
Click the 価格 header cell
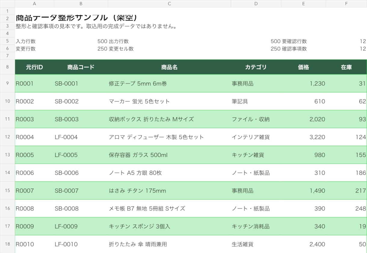click(304, 67)
